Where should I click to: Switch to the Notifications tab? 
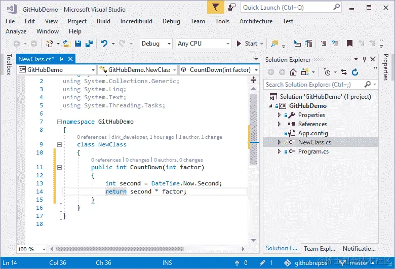click(x=359, y=249)
